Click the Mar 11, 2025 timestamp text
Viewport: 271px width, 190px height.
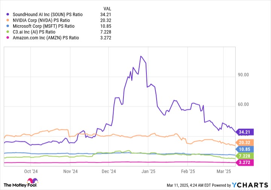[189, 186]
